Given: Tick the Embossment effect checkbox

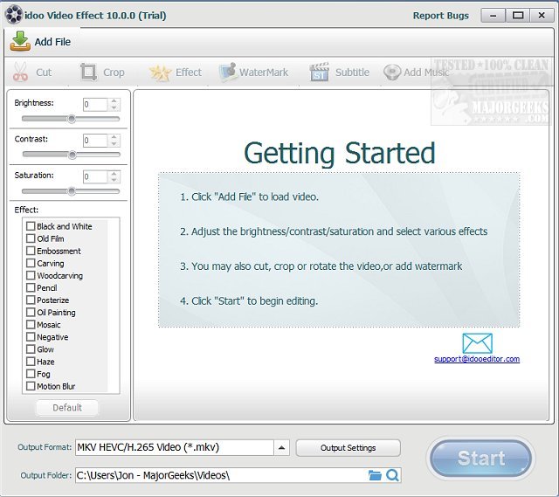Looking at the screenshot, I should tap(31, 251).
